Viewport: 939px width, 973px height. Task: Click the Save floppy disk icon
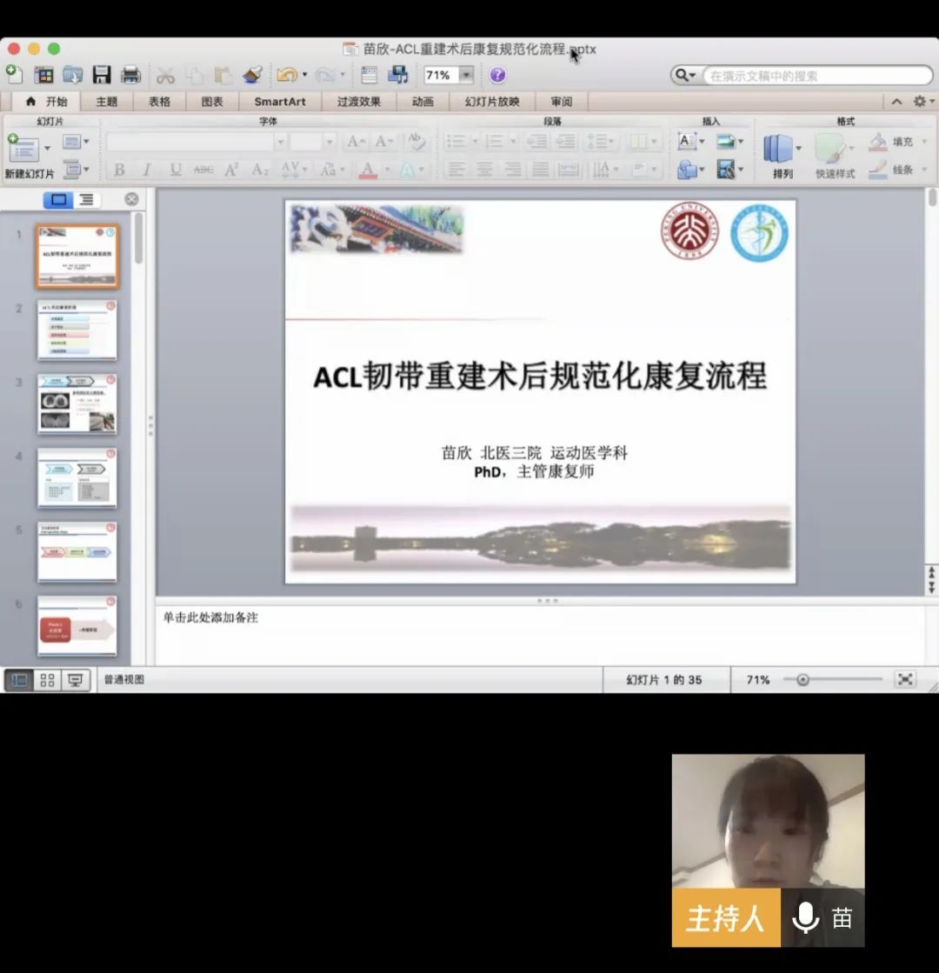(x=102, y=75)
